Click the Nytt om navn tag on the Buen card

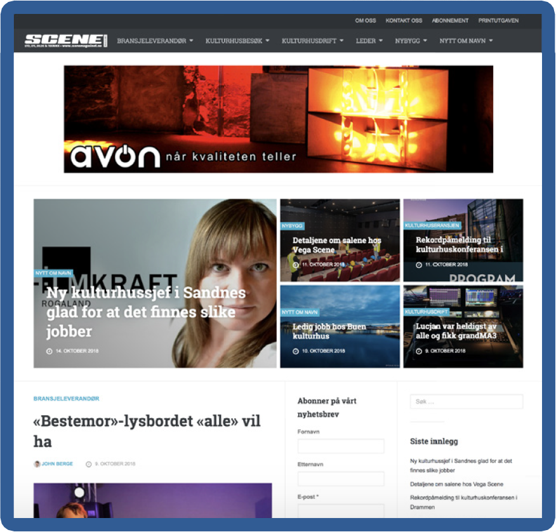[x=300, y=312]
